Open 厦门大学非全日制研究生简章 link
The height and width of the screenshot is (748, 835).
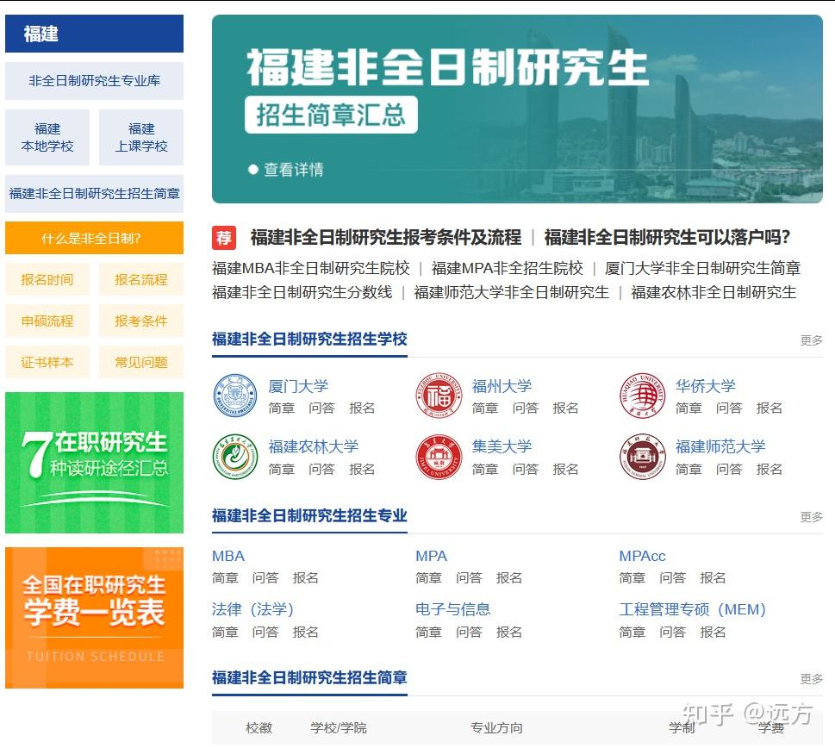702,268
